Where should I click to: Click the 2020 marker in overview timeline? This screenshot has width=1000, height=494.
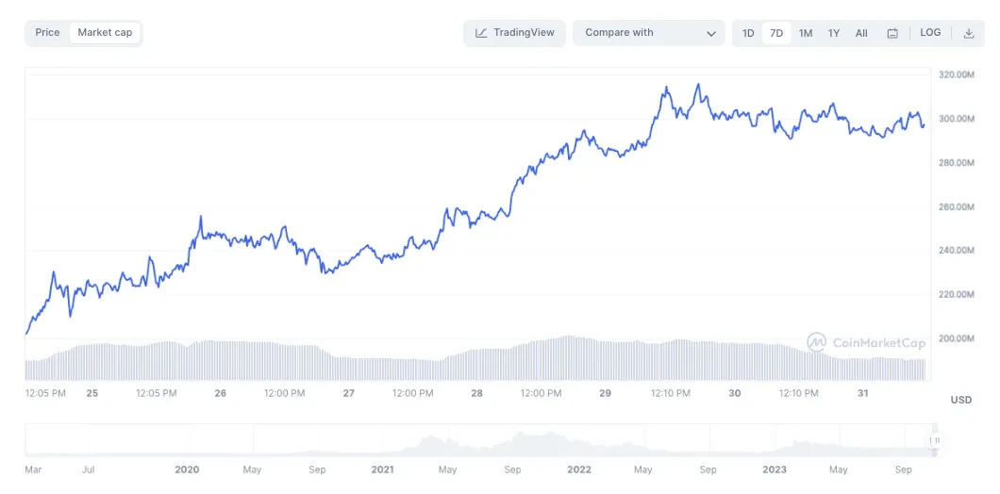[187, 469]
